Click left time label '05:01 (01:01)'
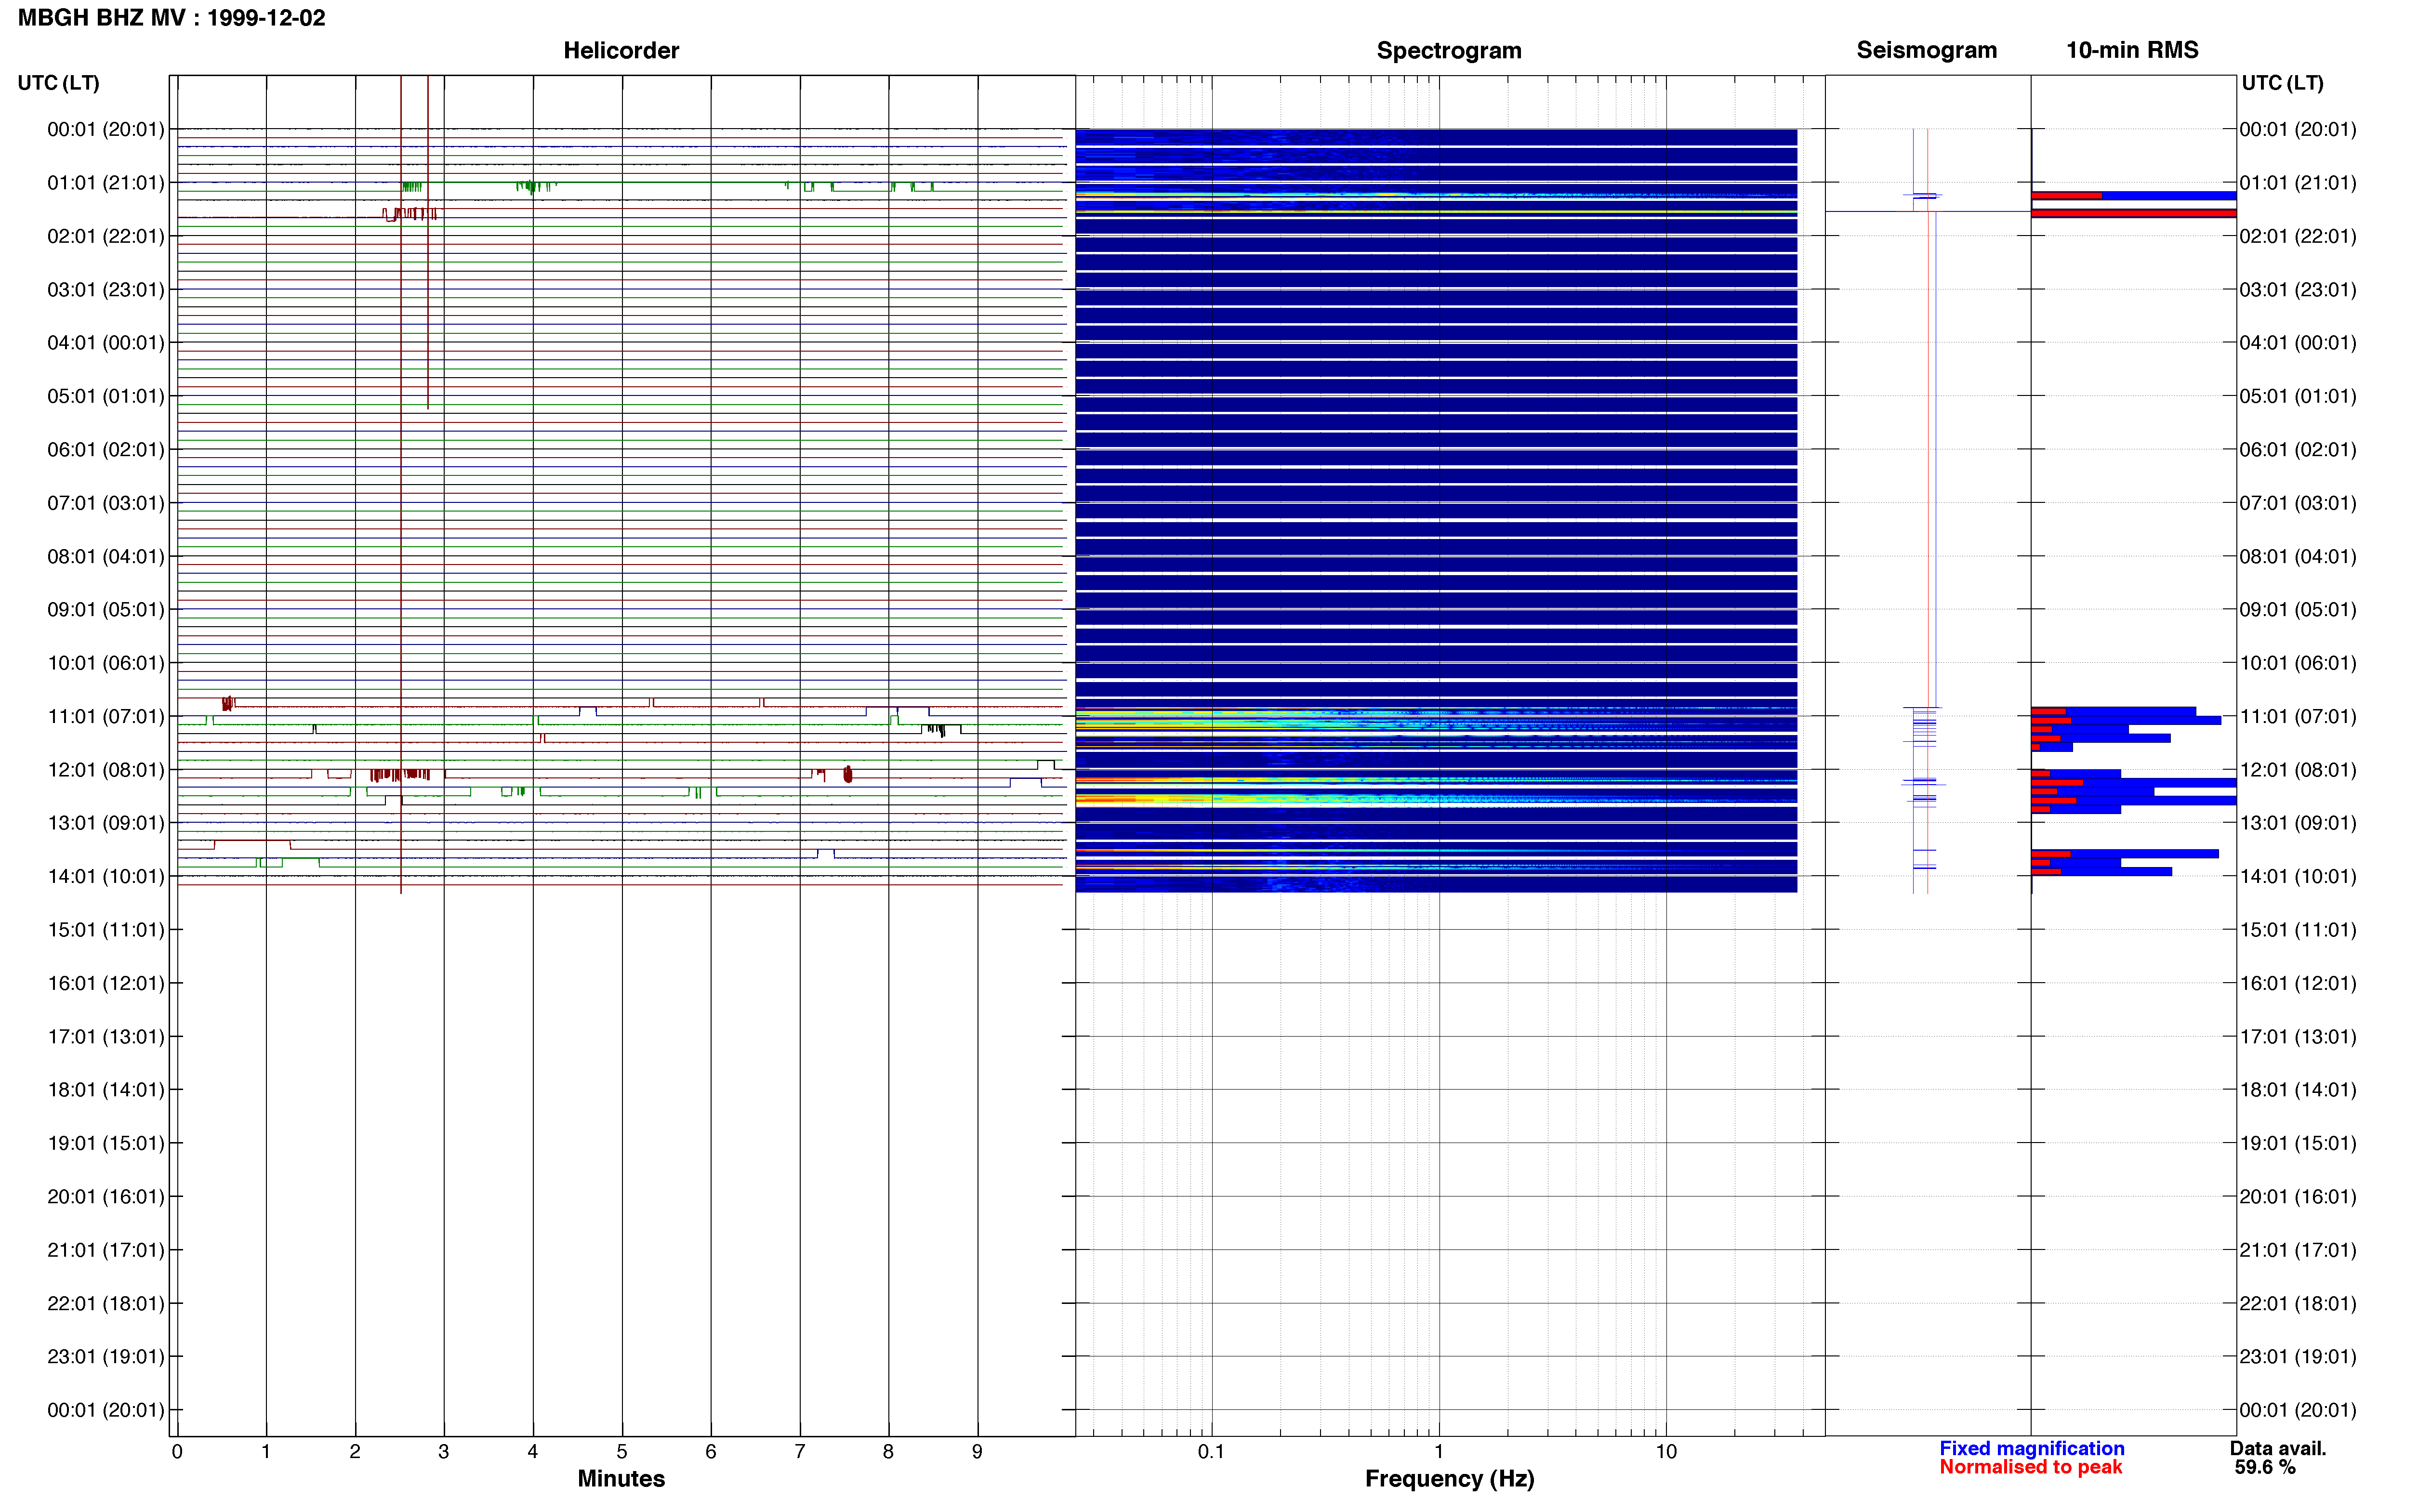The height and width of the screenshot is (1512, 2418). (x=106, y=396)
